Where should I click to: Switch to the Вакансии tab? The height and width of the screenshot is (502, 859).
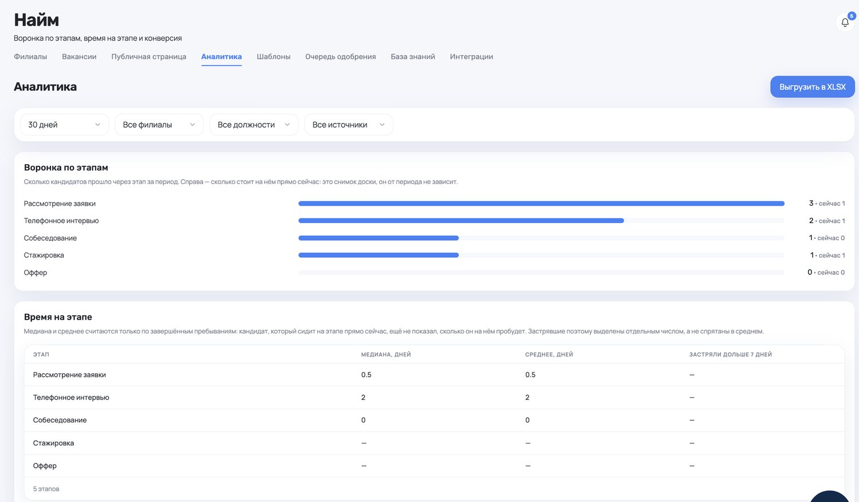point(79,57)
